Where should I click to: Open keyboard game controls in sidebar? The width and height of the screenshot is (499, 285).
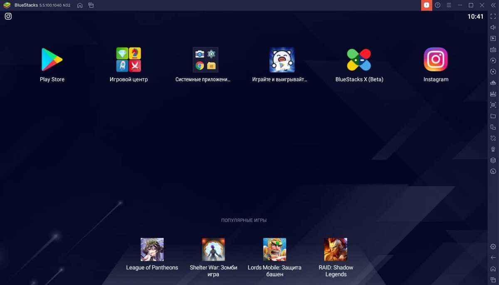pos(493,50)
